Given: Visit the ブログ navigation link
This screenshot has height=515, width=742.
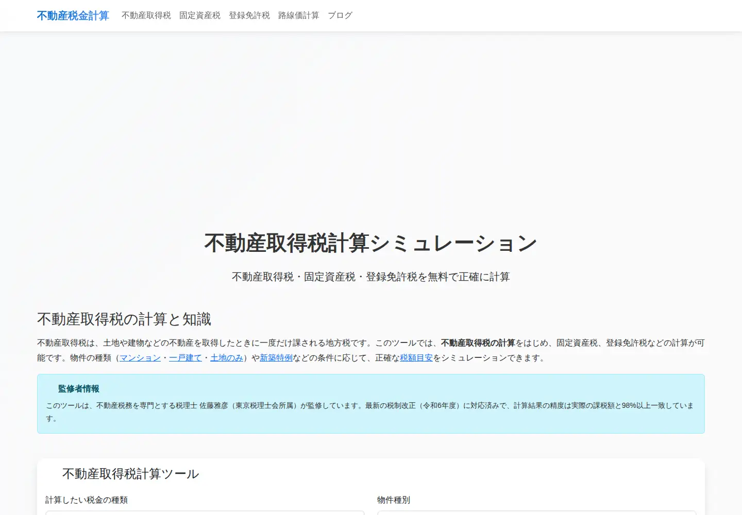Looking at the screenshot, I should [x=340, y=15].
